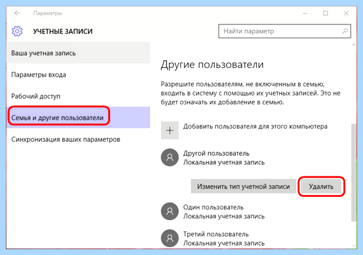Maximize the Параметры window
Viewport: 363px width, 255px height.
(326, 13)
